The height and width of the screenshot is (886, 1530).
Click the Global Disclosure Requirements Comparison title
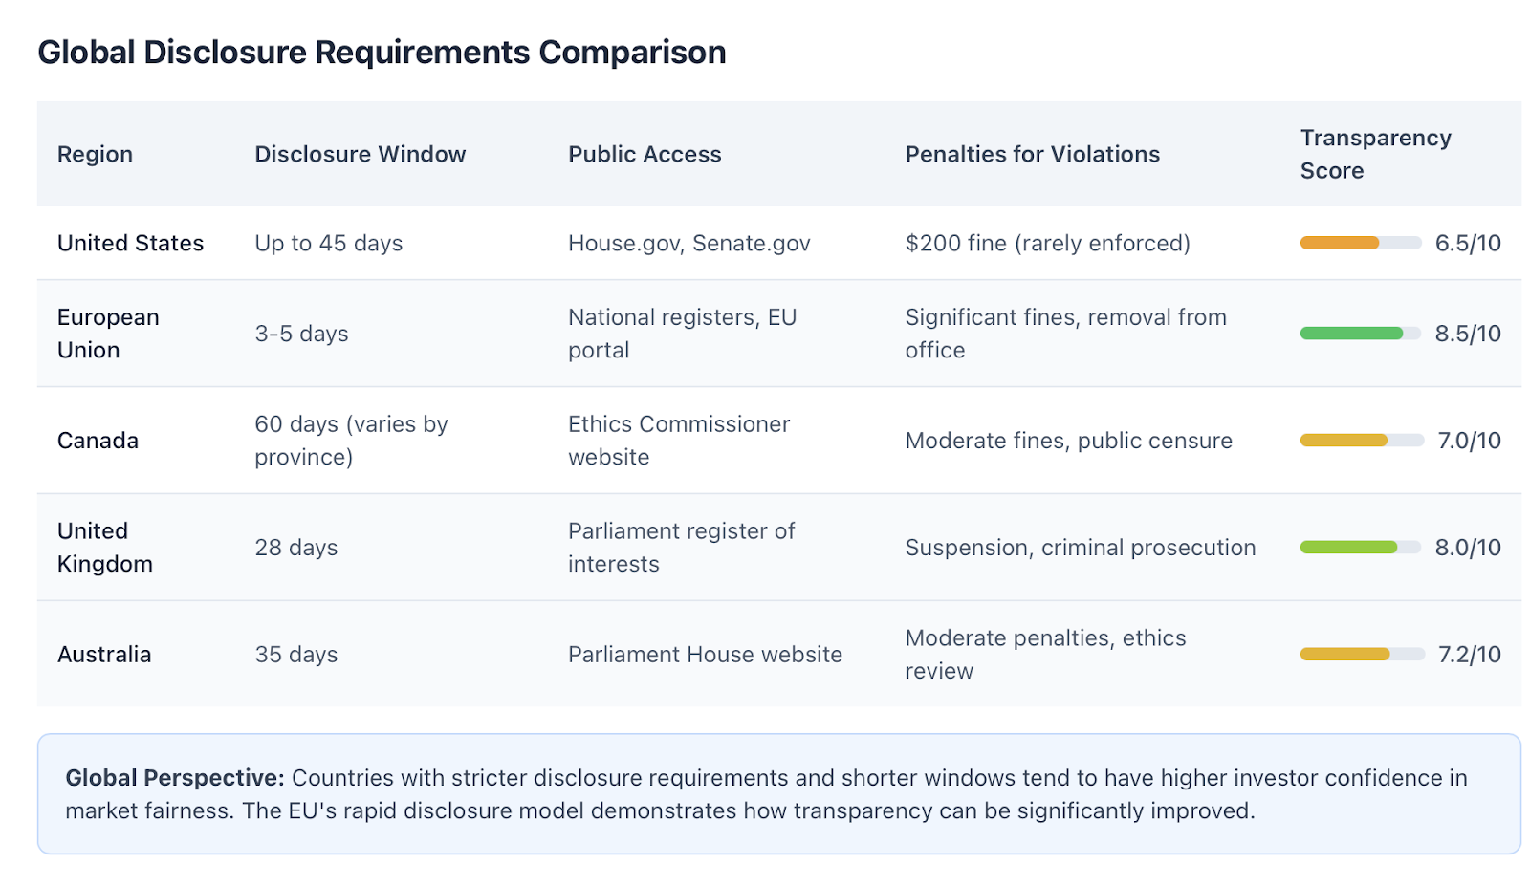pos(382,52)
